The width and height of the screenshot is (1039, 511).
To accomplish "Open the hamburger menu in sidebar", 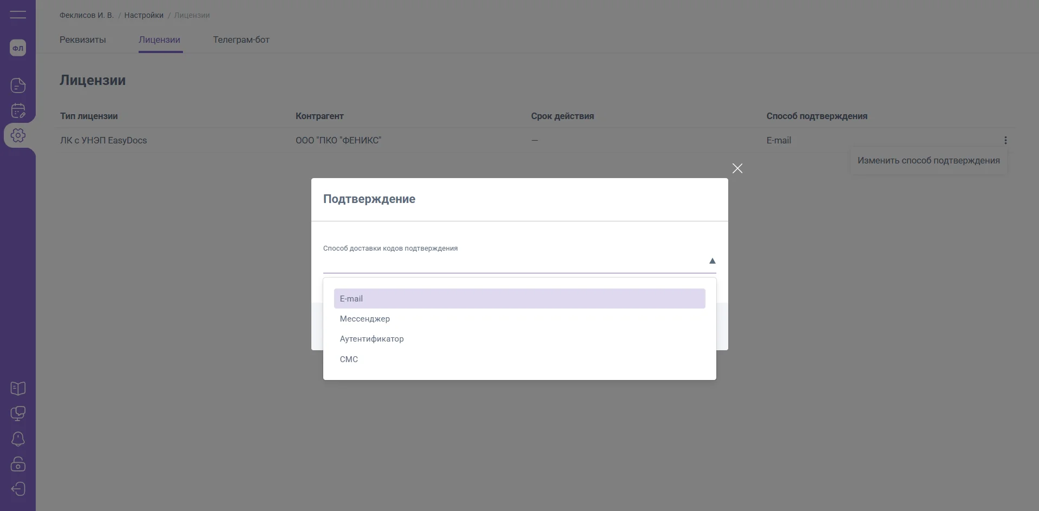I will point(18,15).
